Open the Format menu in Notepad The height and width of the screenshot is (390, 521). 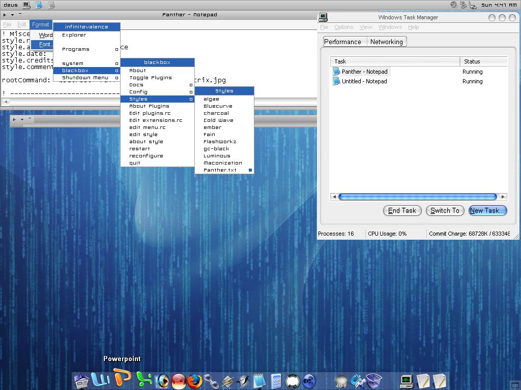point(41,24)
